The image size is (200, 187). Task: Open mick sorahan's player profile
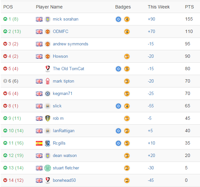(x=66, y=19)
